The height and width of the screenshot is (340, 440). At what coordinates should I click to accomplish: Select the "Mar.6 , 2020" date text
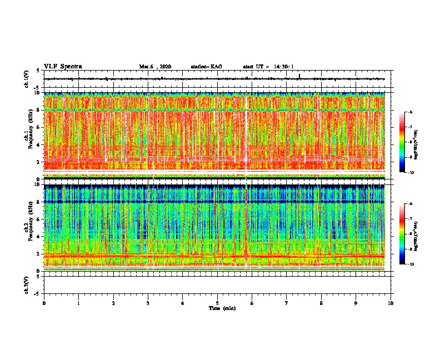pos(155,67)
